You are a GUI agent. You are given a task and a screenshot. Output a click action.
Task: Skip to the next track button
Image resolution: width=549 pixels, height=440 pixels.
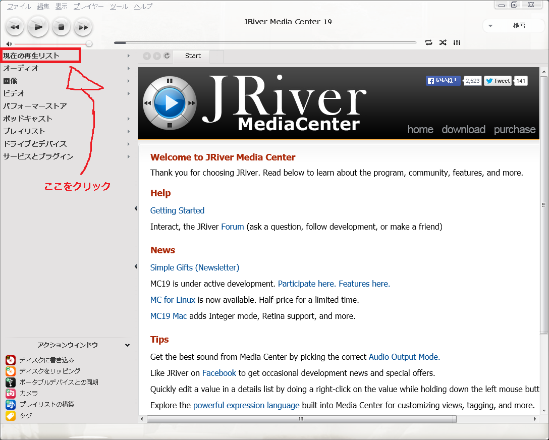(x=83, y=27)
